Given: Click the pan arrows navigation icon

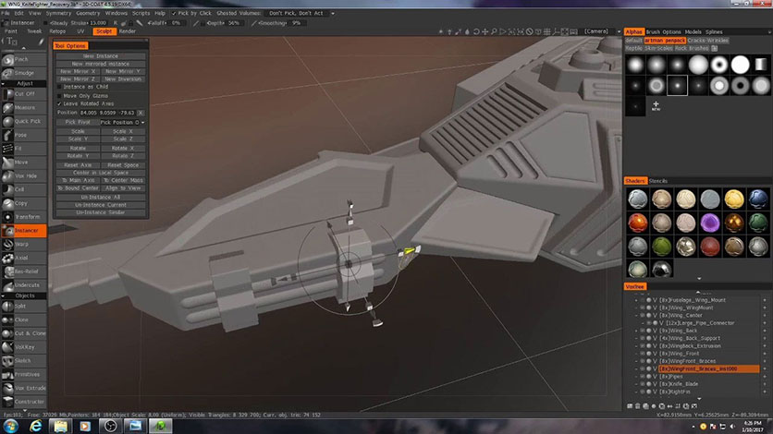Looking at the screenshot, I should coord(485,31).
